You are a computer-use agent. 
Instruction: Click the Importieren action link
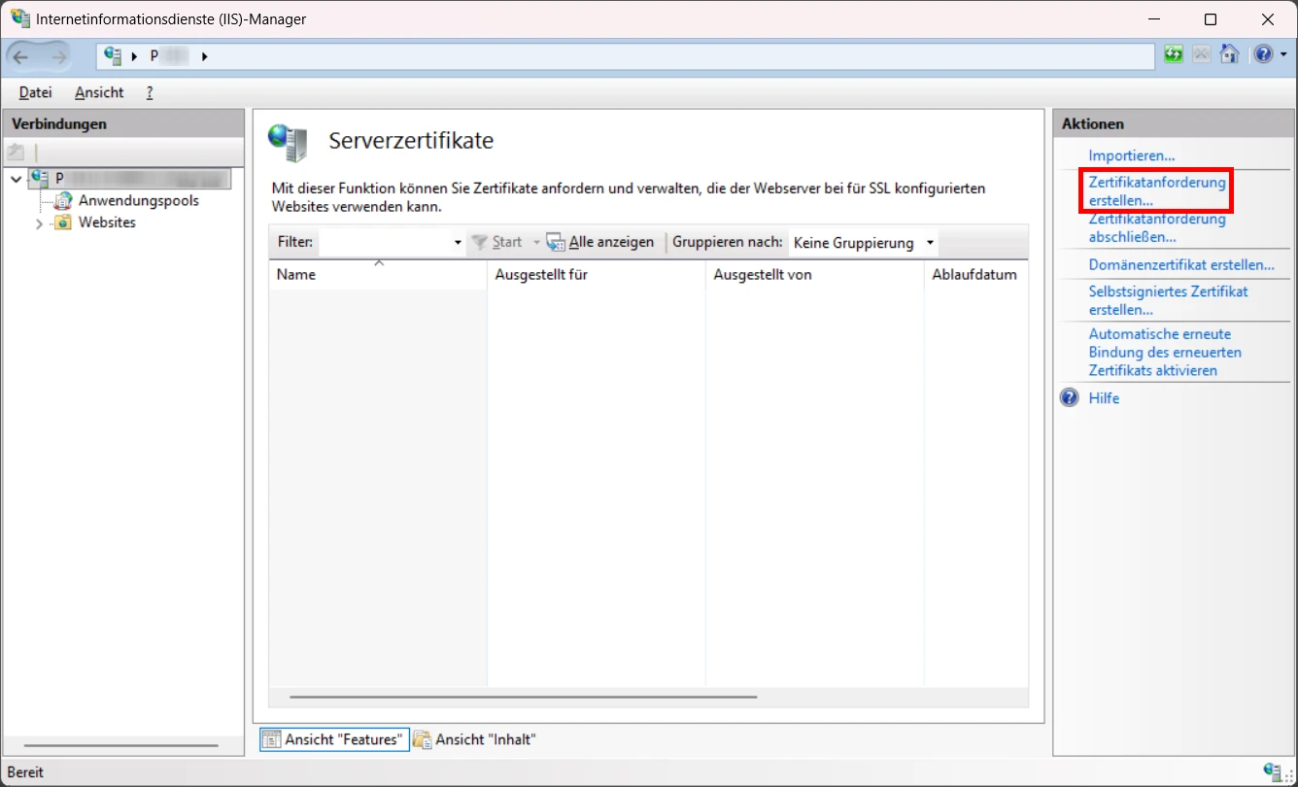click(1132, 155)
